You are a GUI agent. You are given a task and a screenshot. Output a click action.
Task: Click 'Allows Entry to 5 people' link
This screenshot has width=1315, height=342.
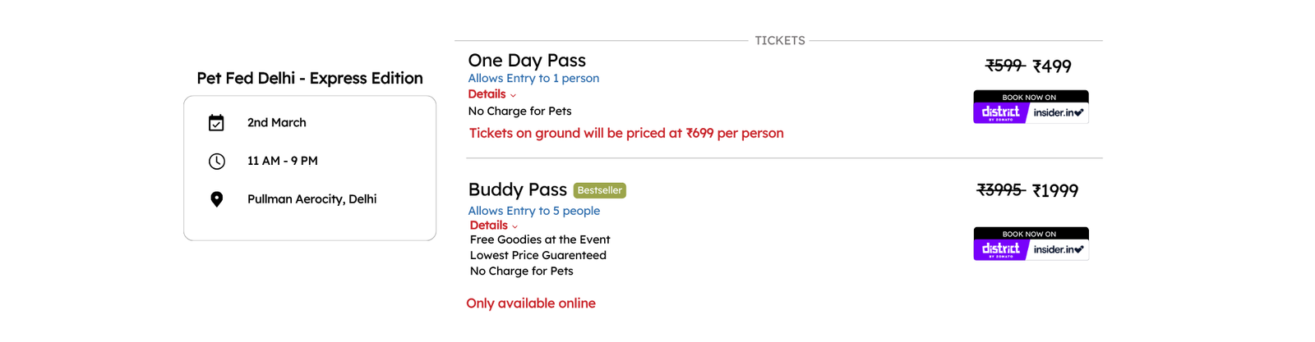click(x=534, y=211)
